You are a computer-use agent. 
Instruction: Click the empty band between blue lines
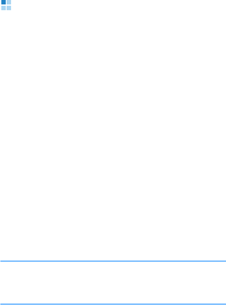tap(113, 282)
